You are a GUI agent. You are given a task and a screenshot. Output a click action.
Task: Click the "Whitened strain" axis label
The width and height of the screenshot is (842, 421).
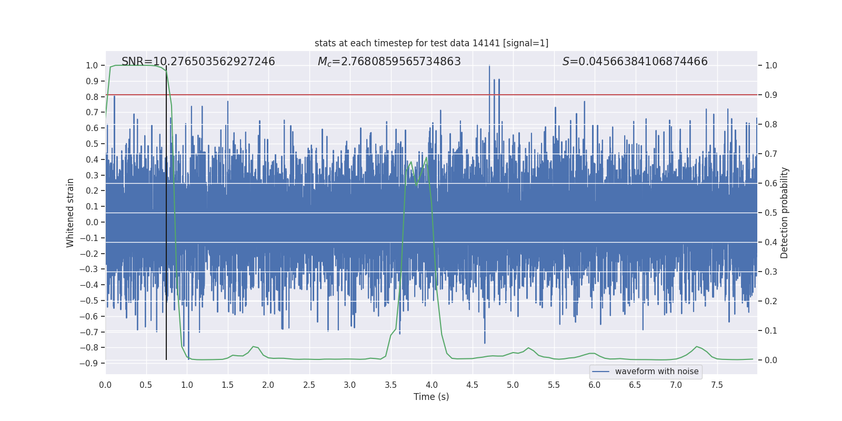coord(71,213)
